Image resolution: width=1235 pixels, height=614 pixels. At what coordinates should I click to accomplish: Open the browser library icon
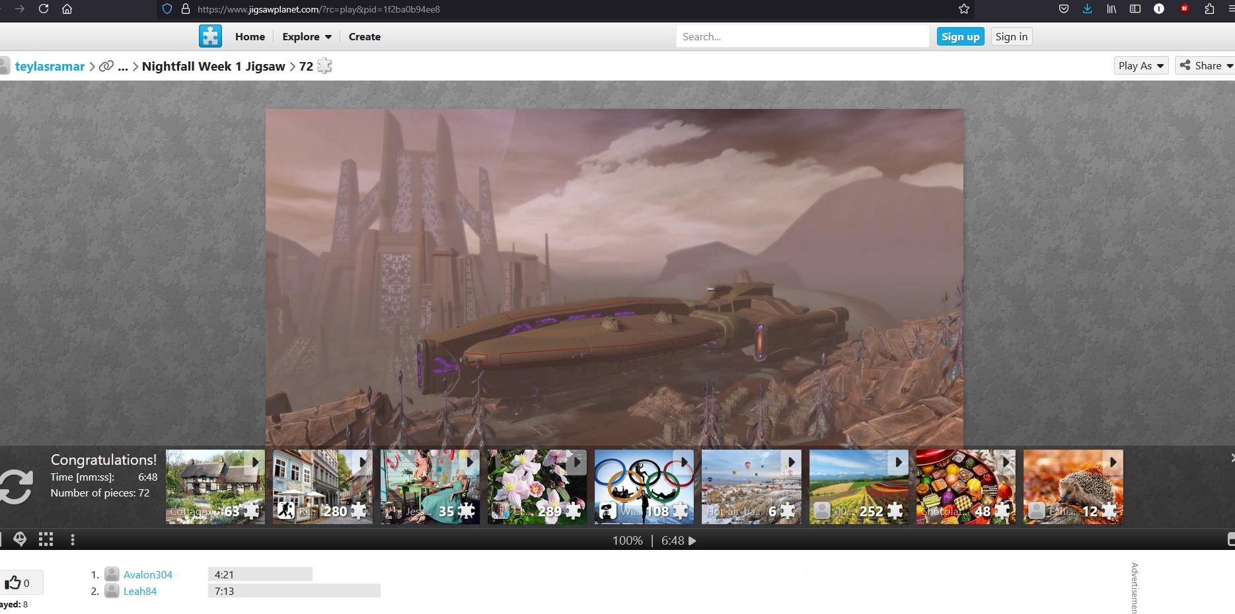[1111, 9]
